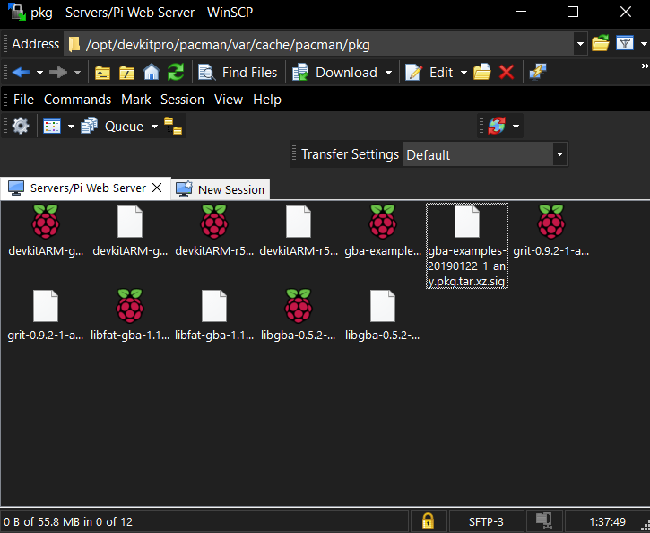Click the blue Back navigation arrow
Viewport: 650px width, 533px height.
(21, 73)
